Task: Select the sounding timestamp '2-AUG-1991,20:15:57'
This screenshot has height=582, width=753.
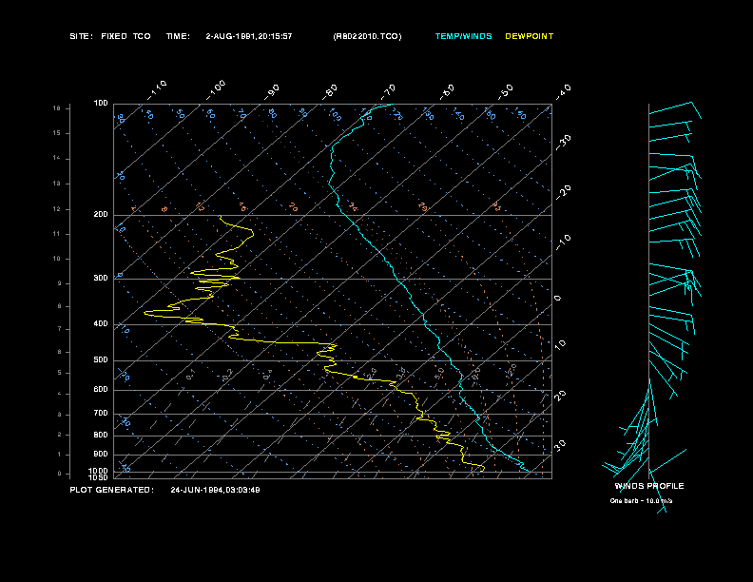Action: [x=249, y=36]
